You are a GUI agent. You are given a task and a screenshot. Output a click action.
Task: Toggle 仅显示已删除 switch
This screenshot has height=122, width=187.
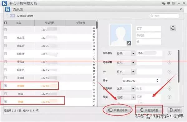(x=11, y=16)
